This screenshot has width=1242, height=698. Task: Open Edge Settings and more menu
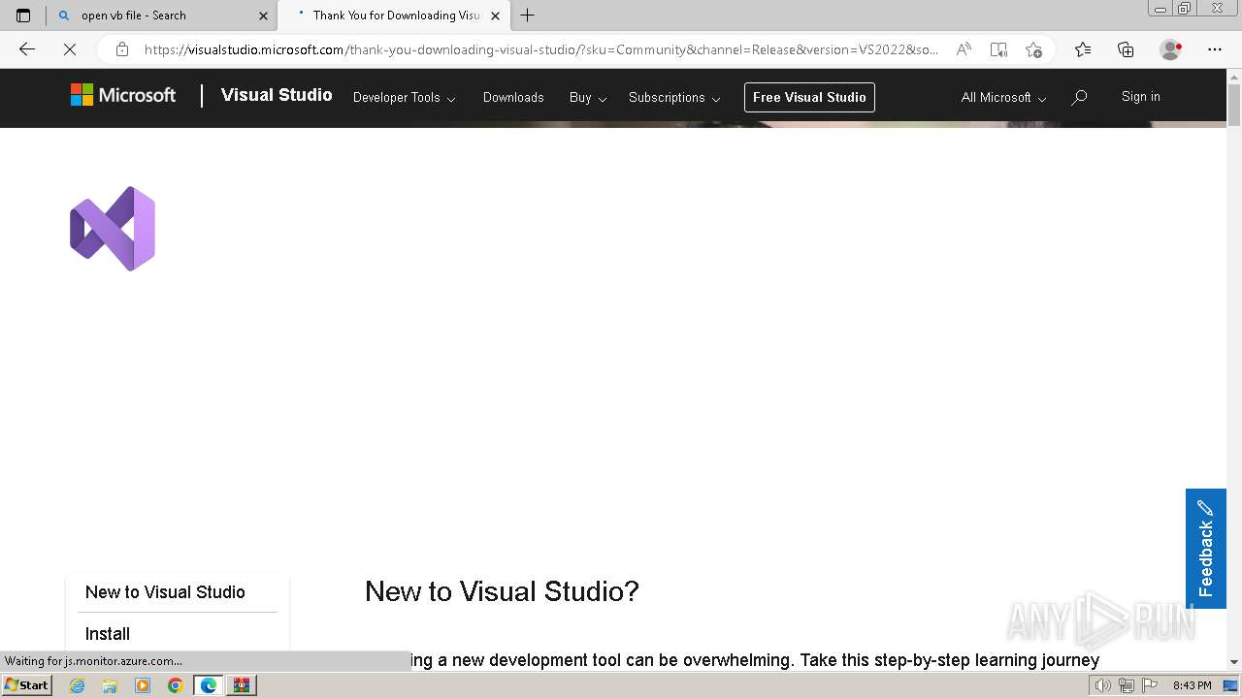(1215, 49)
